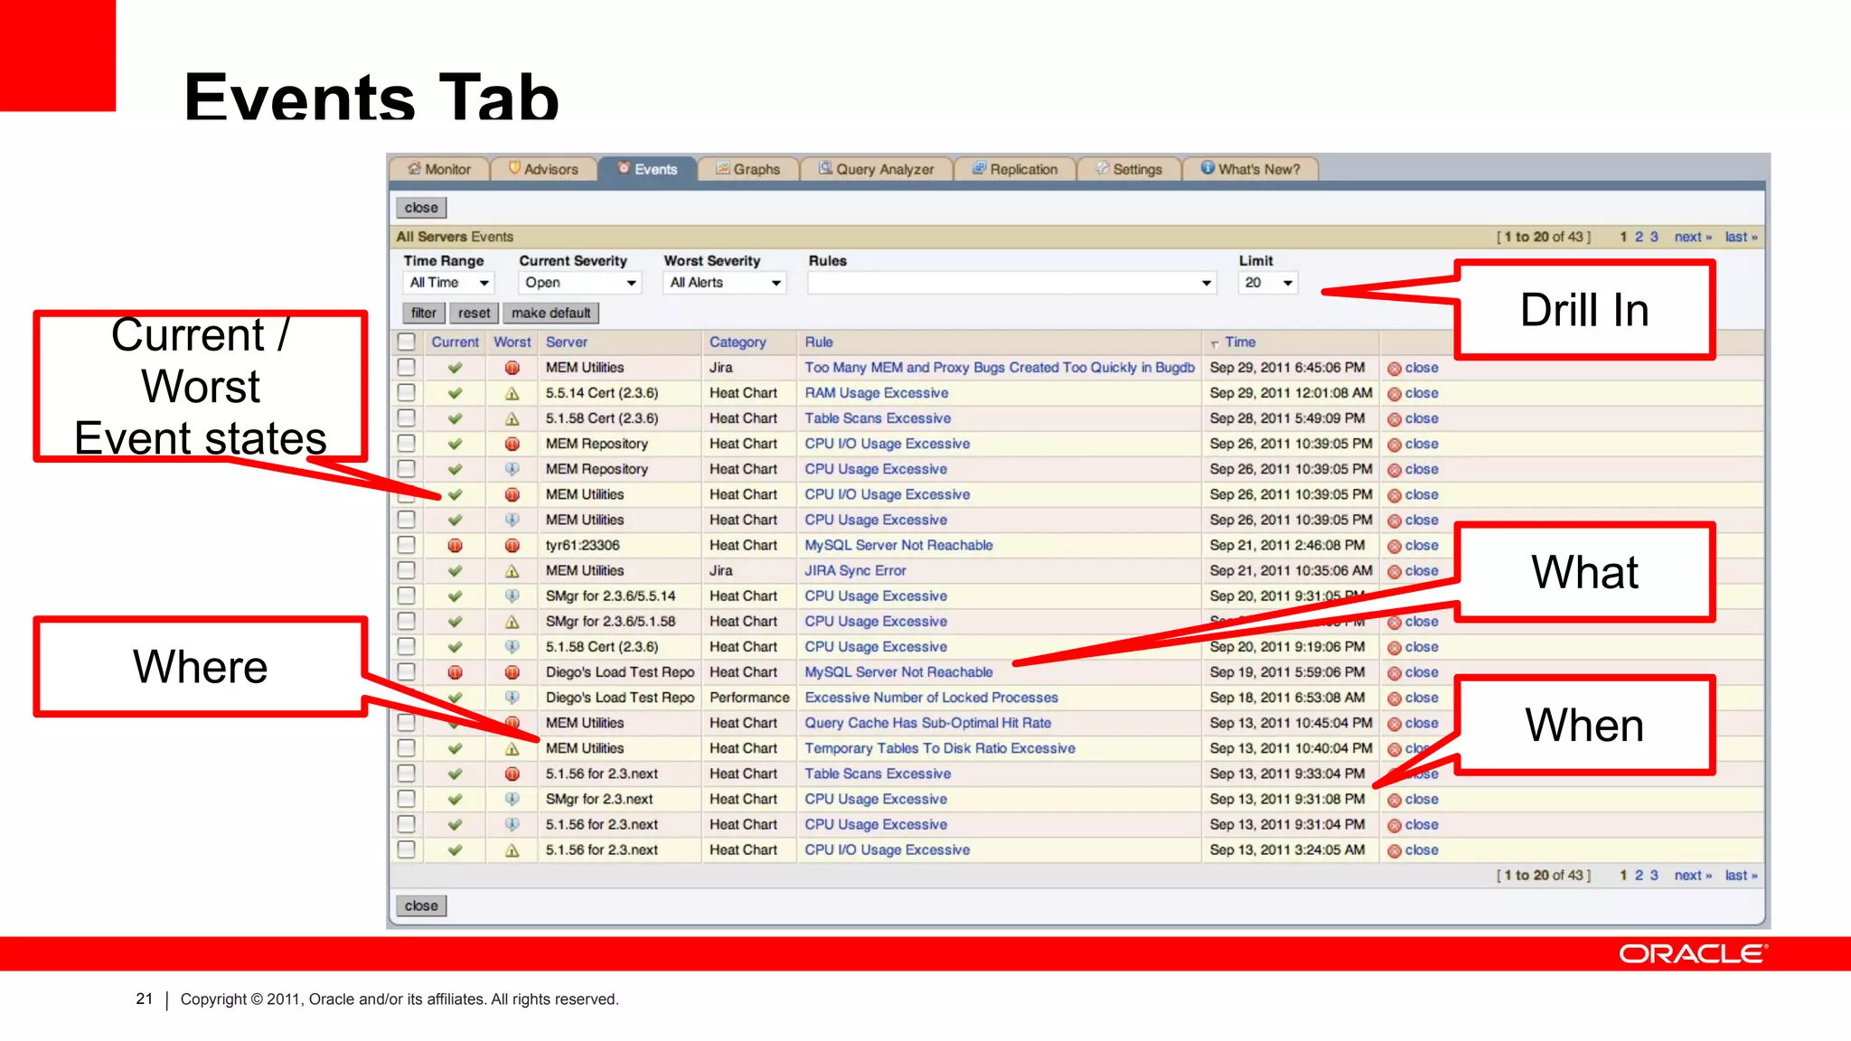Apply the filter button
Screen dimensions: 1851x1041
[424, 313]
